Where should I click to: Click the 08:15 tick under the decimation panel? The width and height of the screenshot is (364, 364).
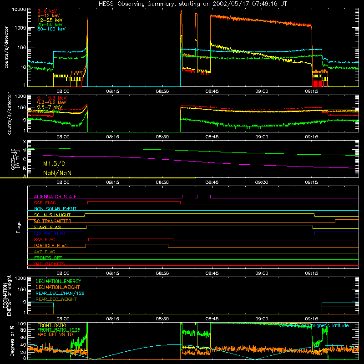point(112,319)
